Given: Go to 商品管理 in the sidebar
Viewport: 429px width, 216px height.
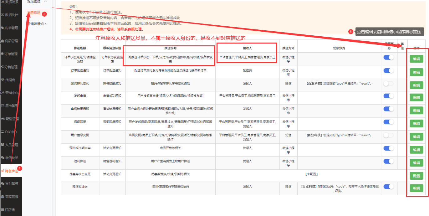Looking at the screenshot, I should pos(11,41).
